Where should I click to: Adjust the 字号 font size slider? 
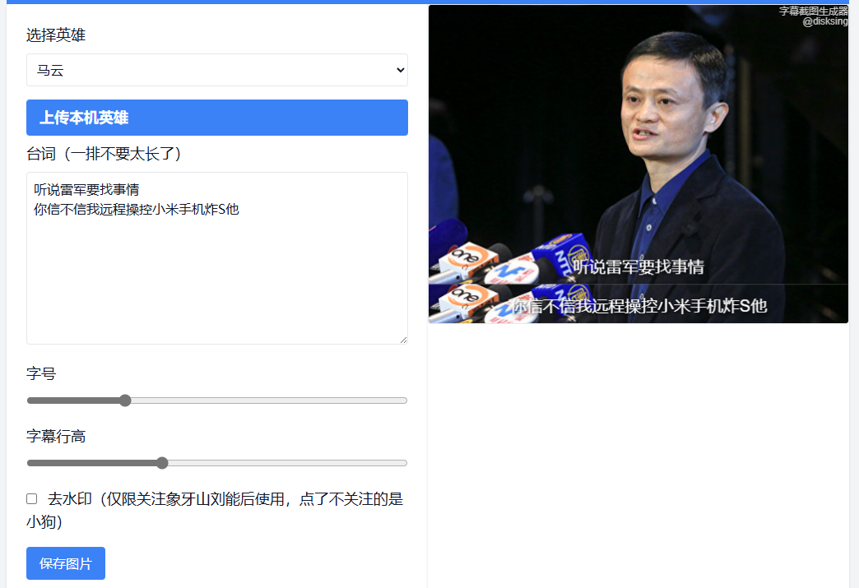pos(217,400)
